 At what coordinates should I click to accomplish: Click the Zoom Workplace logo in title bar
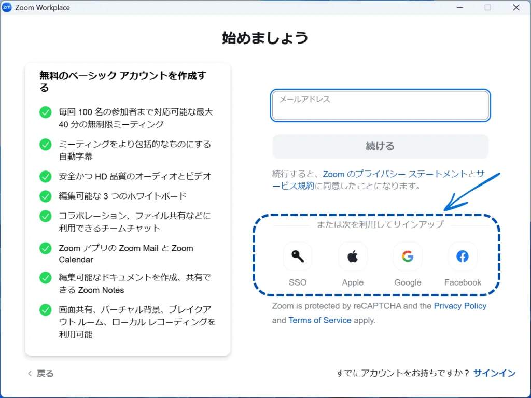click(6, 7)
